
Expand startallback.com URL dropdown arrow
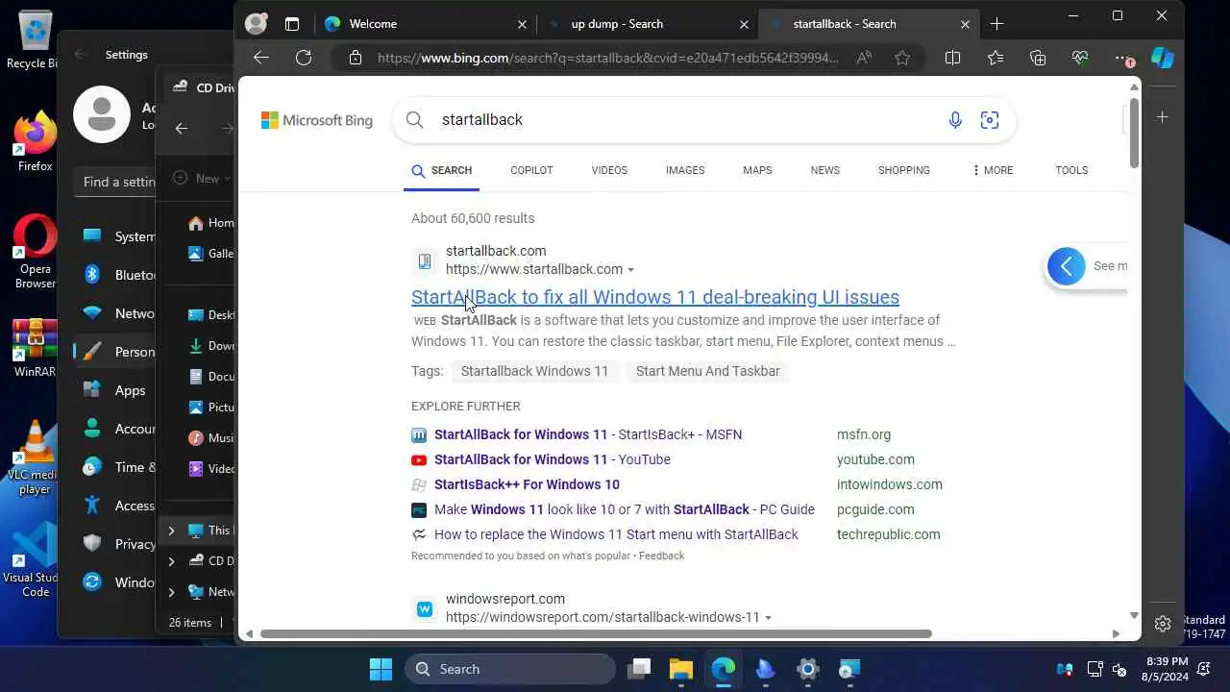[631, 270]
